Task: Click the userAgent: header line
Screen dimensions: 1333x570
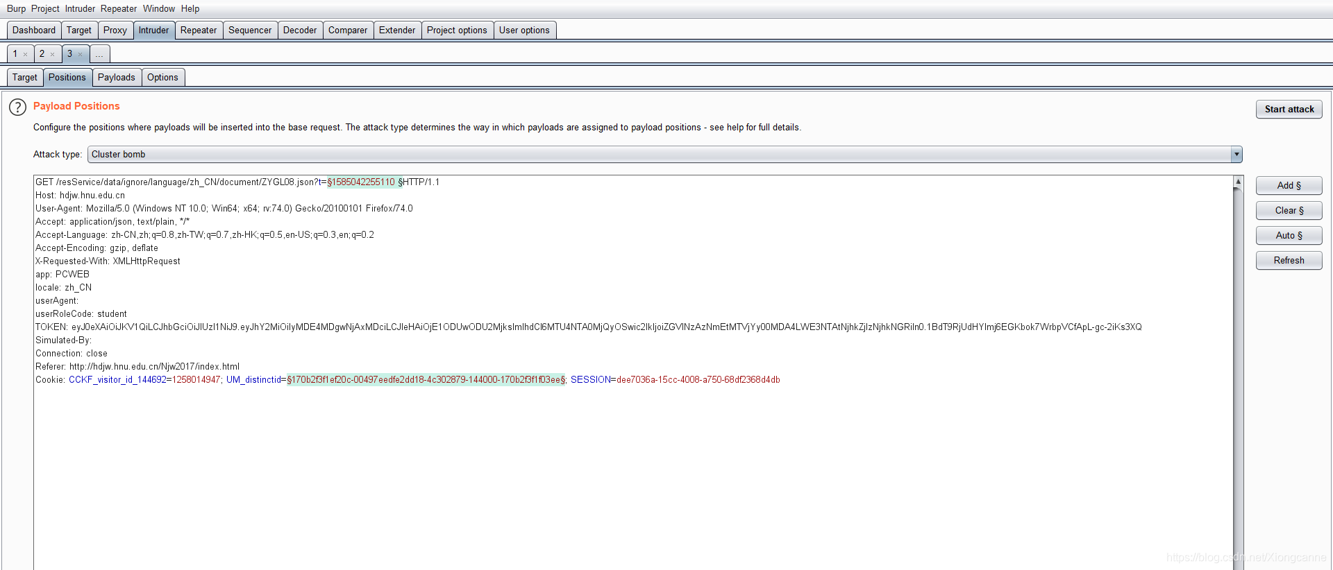Action: [57, 301]
